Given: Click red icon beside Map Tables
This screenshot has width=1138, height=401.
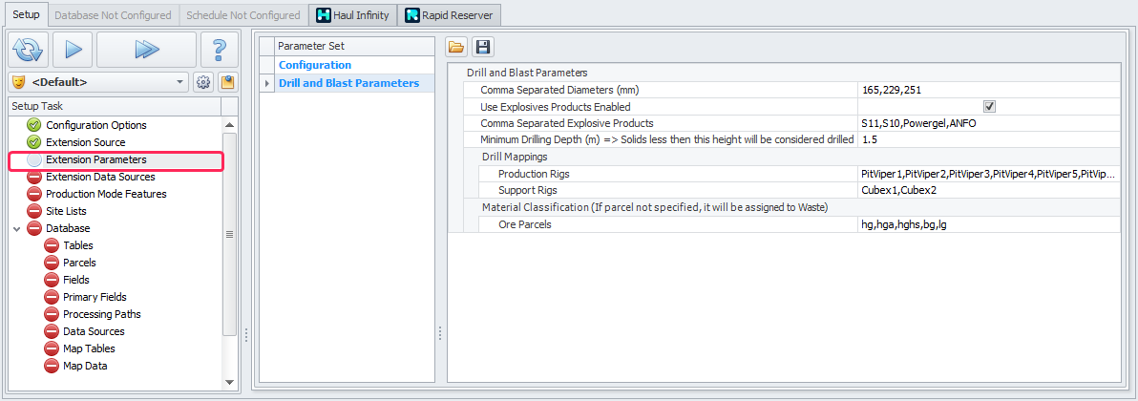Looking at the screenshot, I should pyautogui.click(x=52, y=348).
